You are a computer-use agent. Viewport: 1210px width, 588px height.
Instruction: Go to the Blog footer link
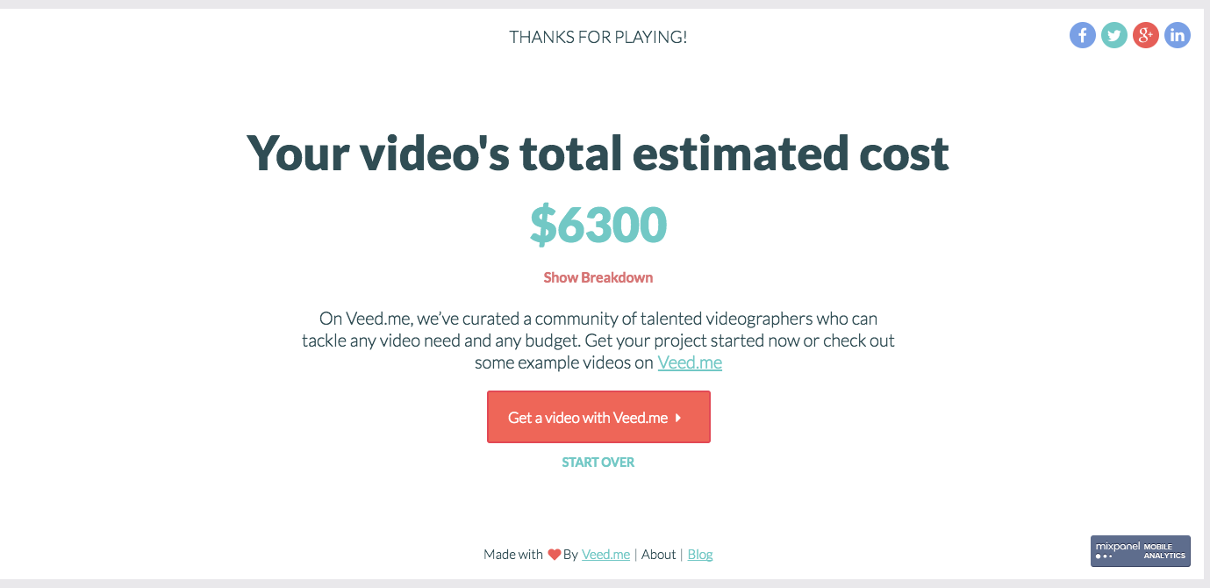[x=699, y=555]
